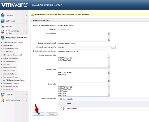Open Network Profiles link
The width and height of the screenshot is (149, 122).
[10, 71]
